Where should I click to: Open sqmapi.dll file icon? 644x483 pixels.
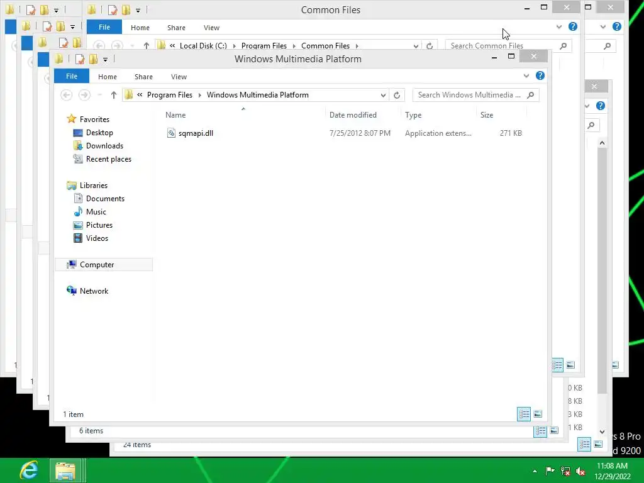pyautogui.click(x=171, y=133)
